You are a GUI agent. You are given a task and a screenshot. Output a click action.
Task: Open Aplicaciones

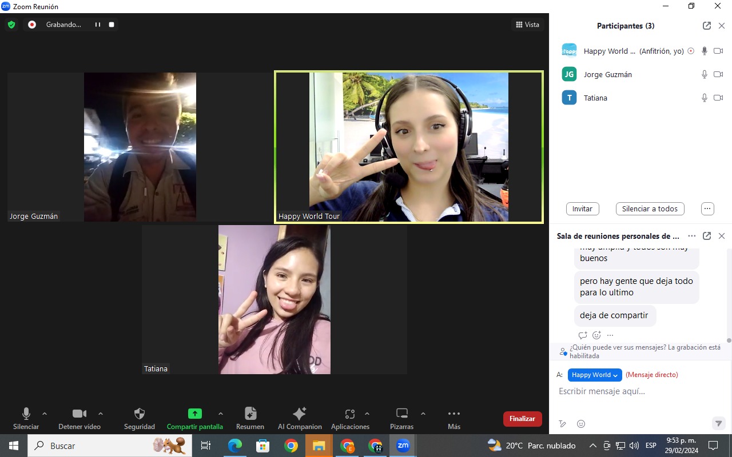pos(350,418)
